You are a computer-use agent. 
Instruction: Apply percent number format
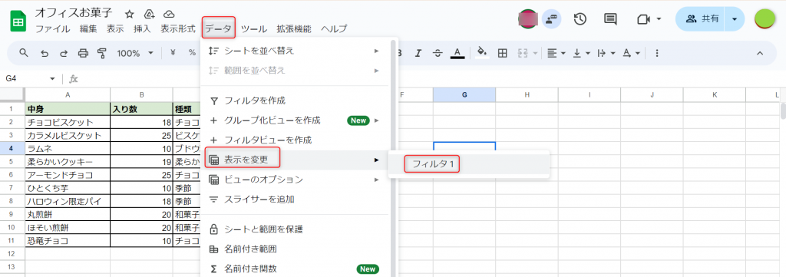pyautogui.click(x=192, y=53)
